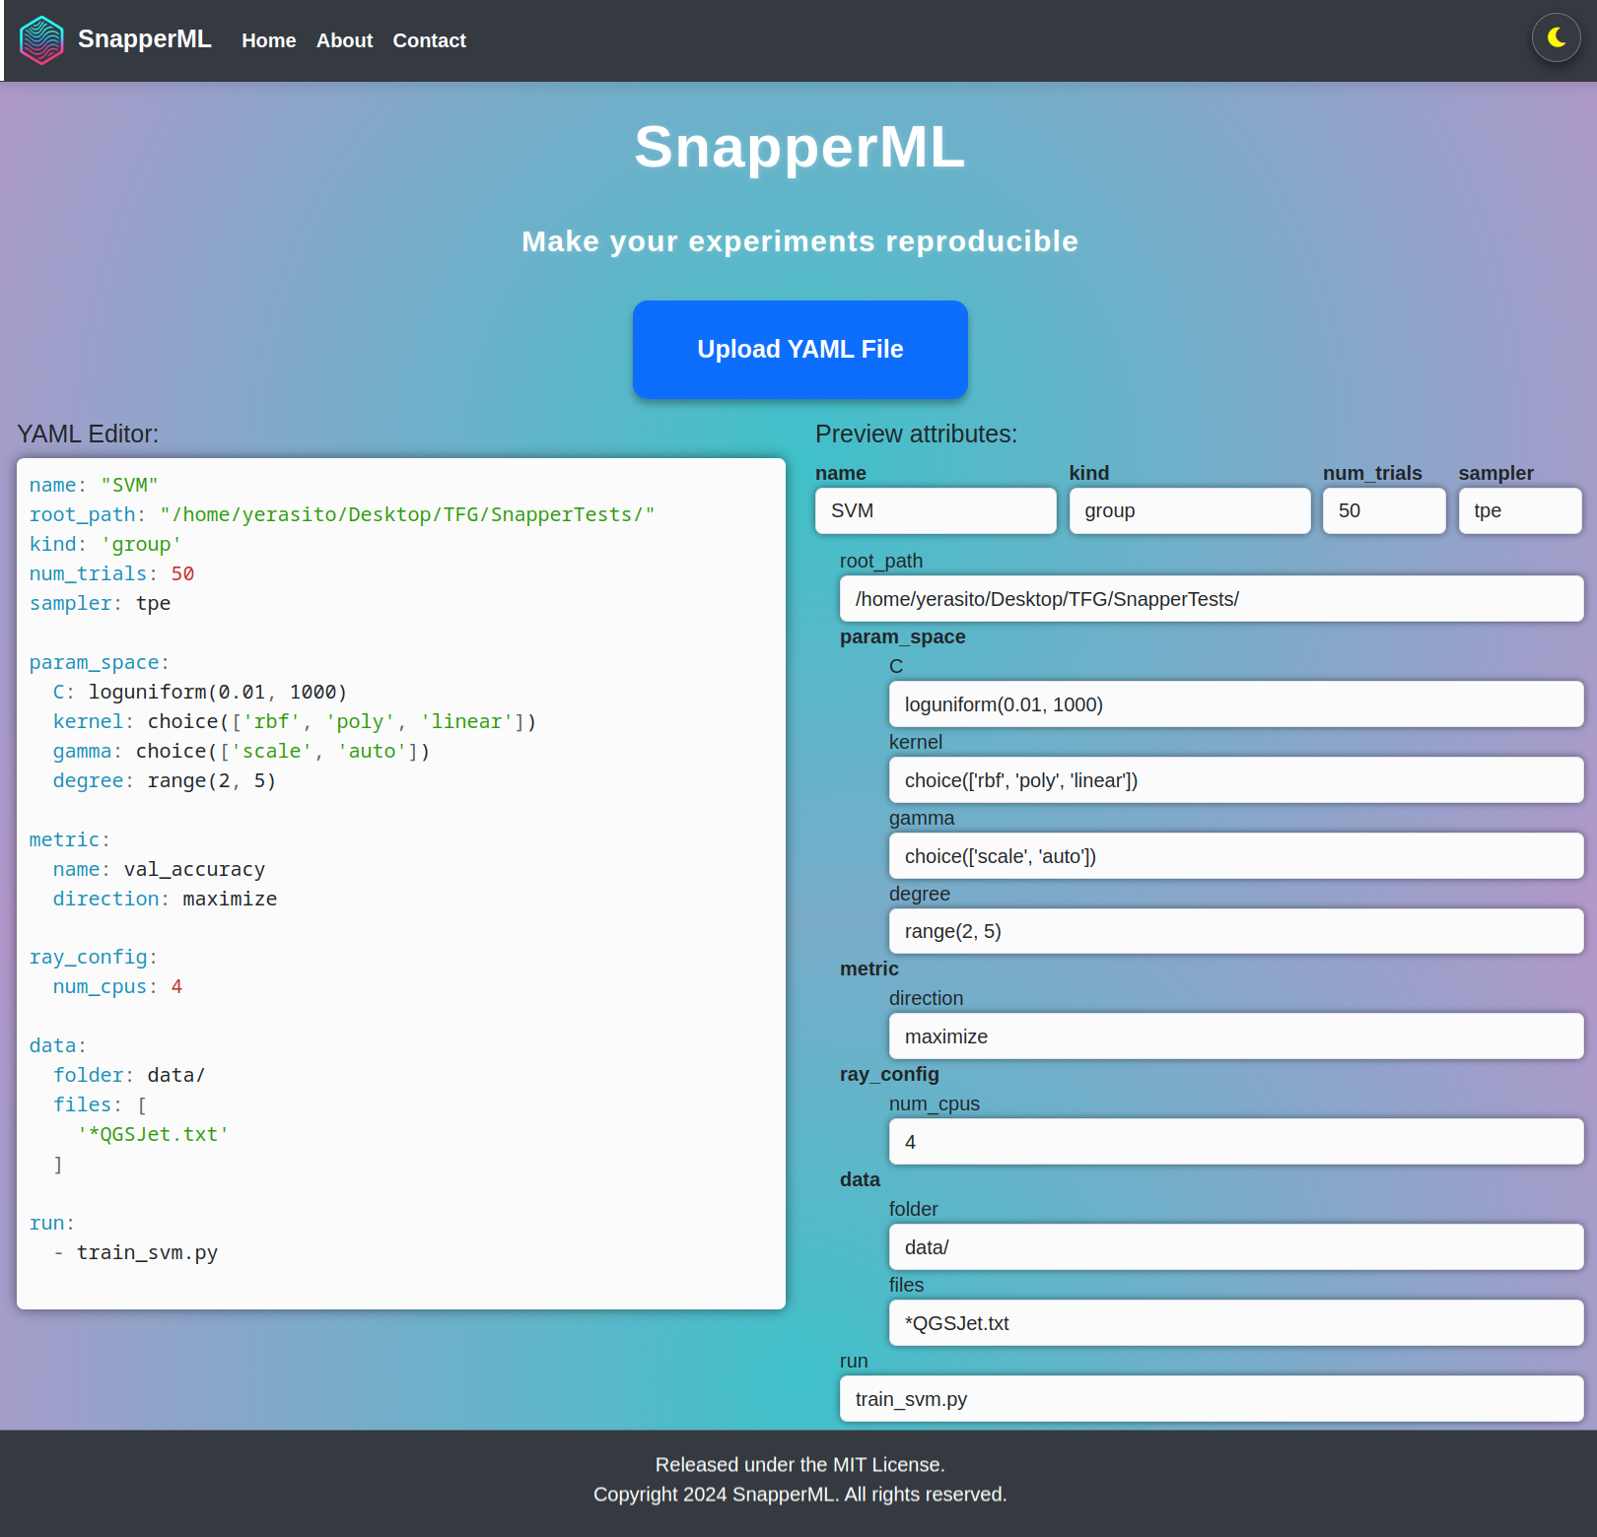Open the About nav link
The width and height of the screenshot is (1597, 1537).
coord(344,40)
